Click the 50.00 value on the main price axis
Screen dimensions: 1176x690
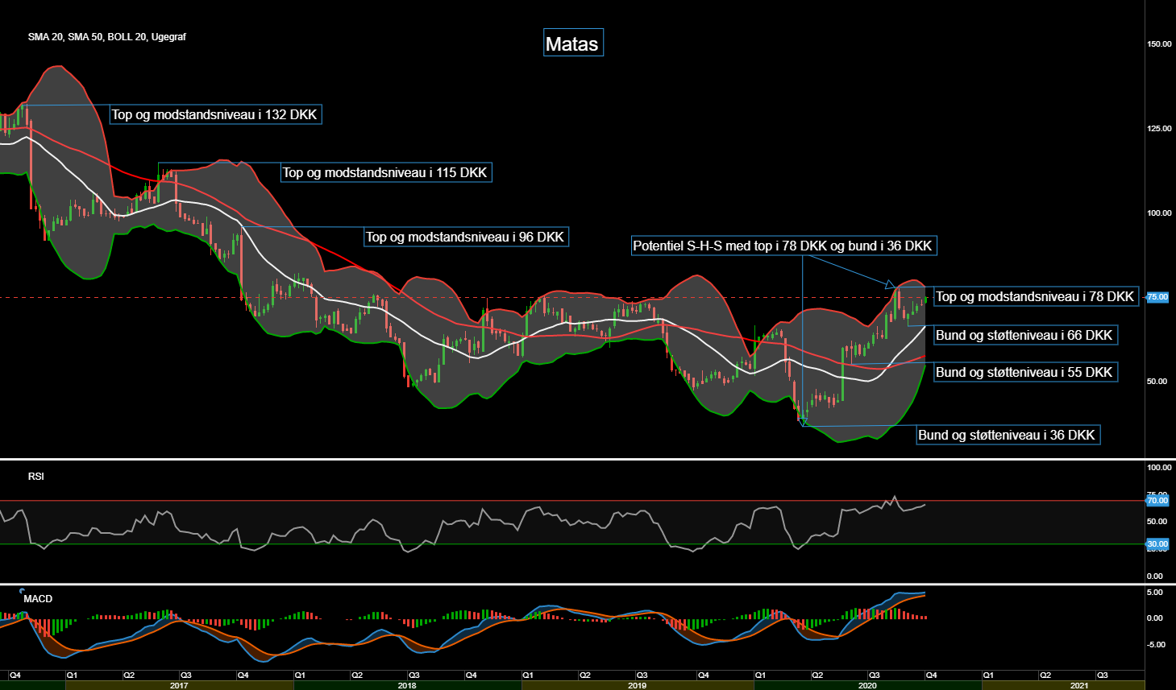1157,381
